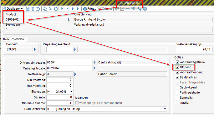214x115 pixels.
Task: Undo changes with the undo arrow icon
Action: 38,9
